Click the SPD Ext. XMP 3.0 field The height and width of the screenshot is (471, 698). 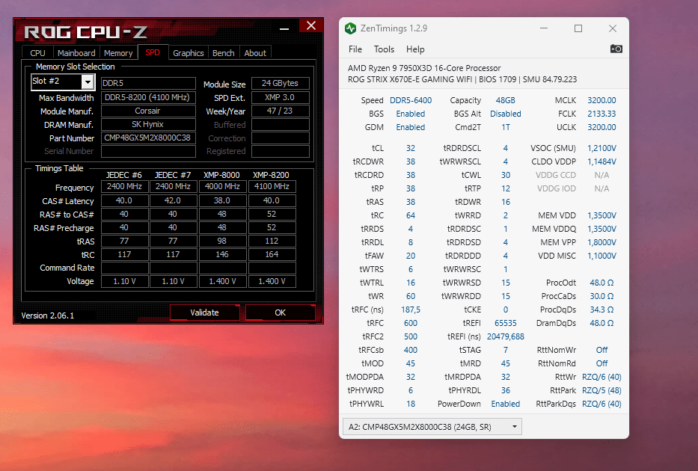[x=281, y=97]
